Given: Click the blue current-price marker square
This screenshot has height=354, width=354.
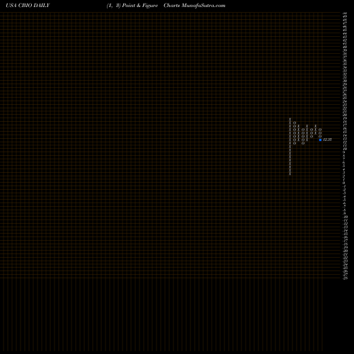Looking at the screenshot, I should 320,139.
